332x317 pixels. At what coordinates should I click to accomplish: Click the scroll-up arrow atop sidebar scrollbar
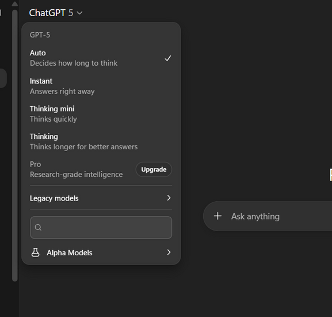pos(14,4)
